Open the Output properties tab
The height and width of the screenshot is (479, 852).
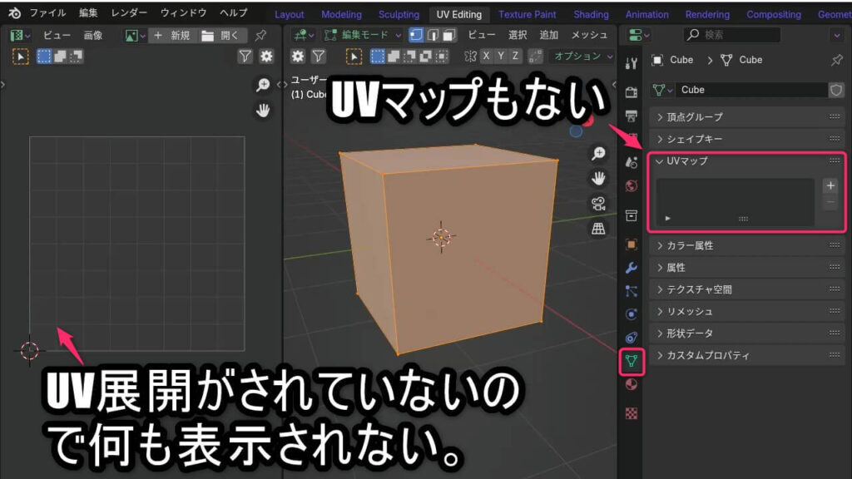coord(631,116)
